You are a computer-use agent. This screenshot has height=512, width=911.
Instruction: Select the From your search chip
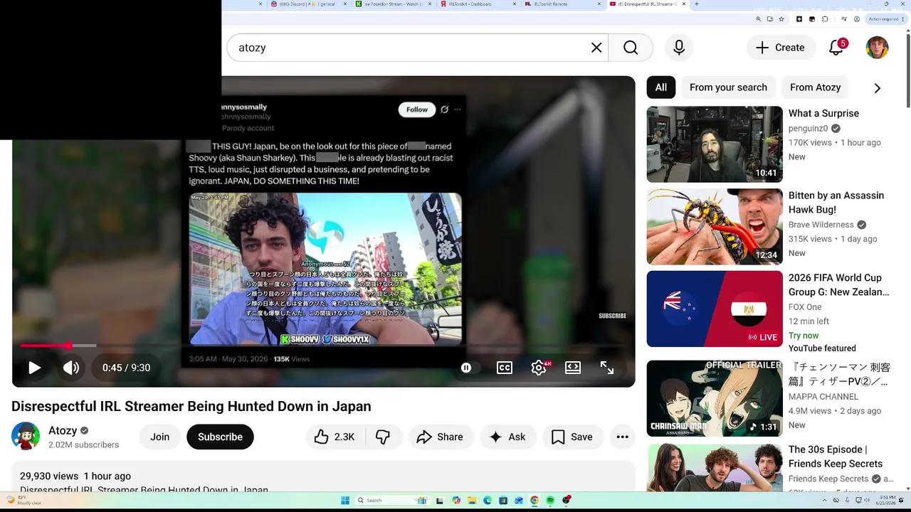pos(728,87)
